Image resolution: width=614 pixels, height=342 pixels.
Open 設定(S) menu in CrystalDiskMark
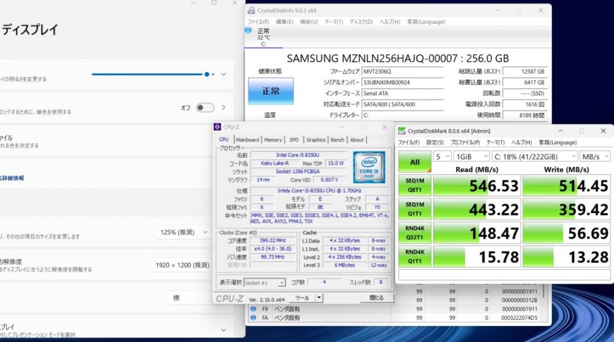click(435, 142)
